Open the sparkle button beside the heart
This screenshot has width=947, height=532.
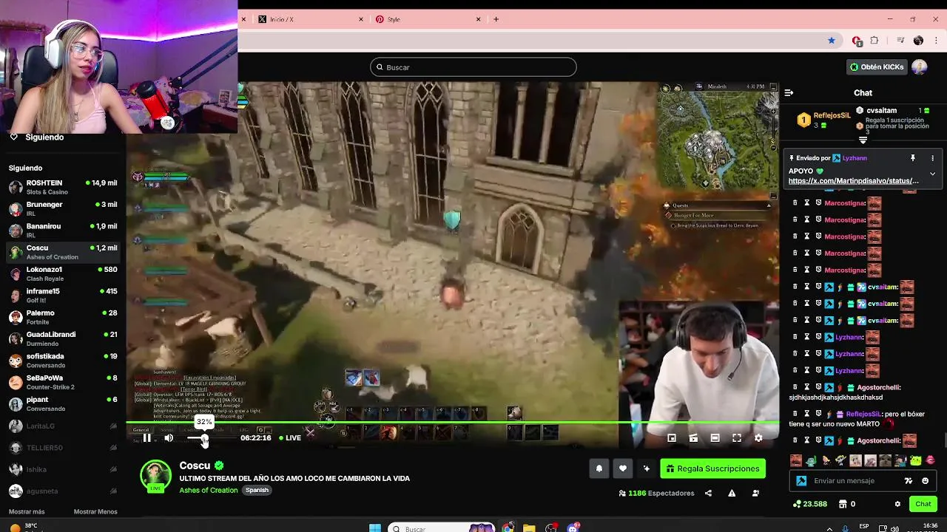click(647, 468)
